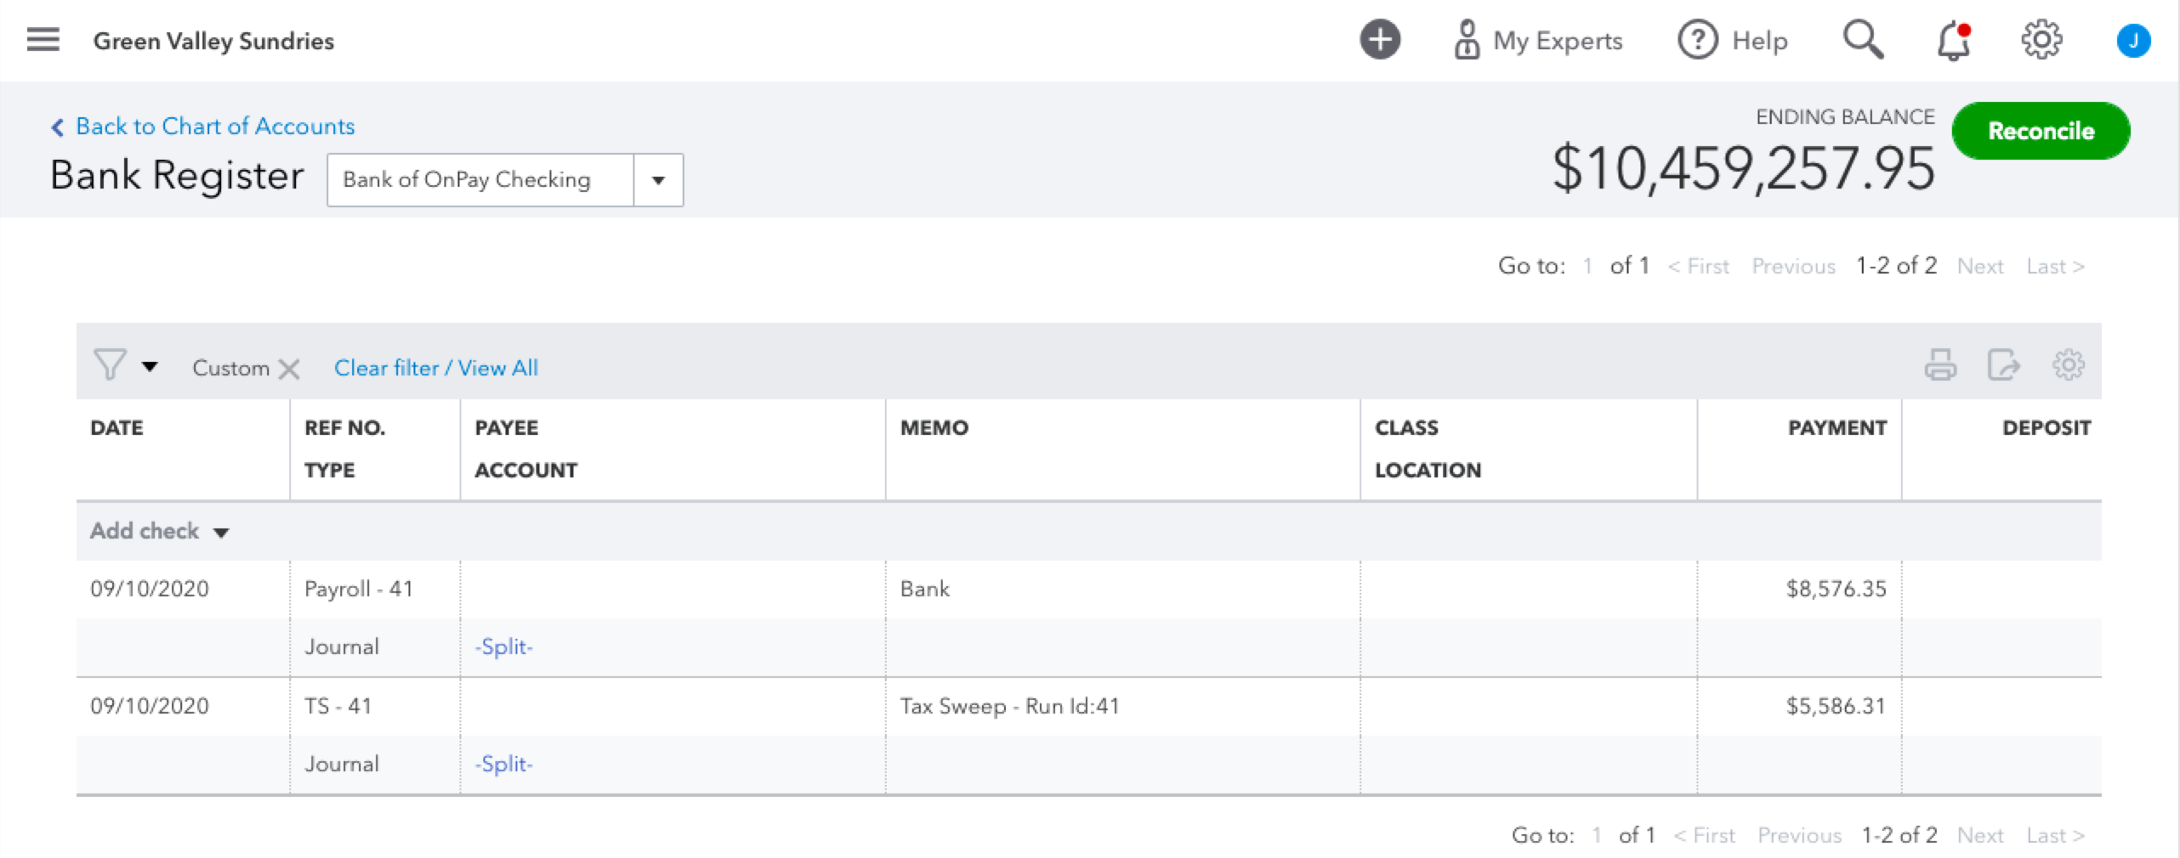Click the plus create new icon
2180x858 pixels.
click(1379, 40)
